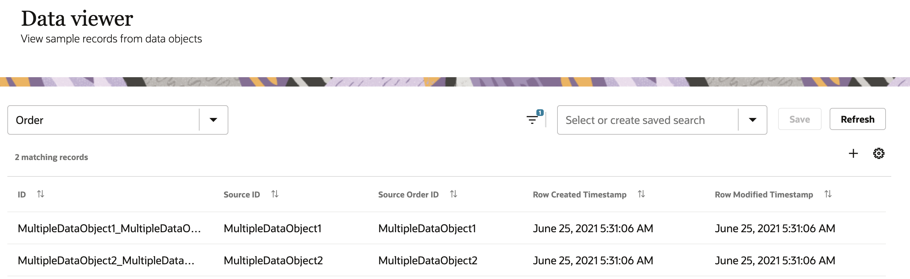This screenshot has width=910, height=279.
Task: Click the Refresh button
Action: click(x=858, y=119)
